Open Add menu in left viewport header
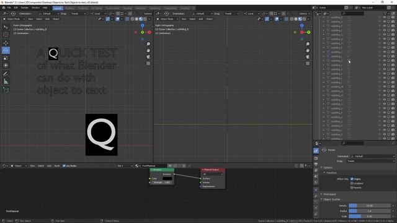 (x=47, y=19)
